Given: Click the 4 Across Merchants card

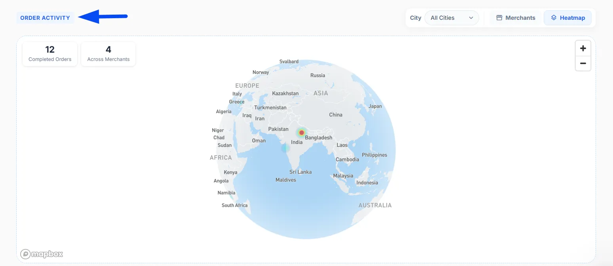Looking at the screenshot, I should click(x=109, y=54).
